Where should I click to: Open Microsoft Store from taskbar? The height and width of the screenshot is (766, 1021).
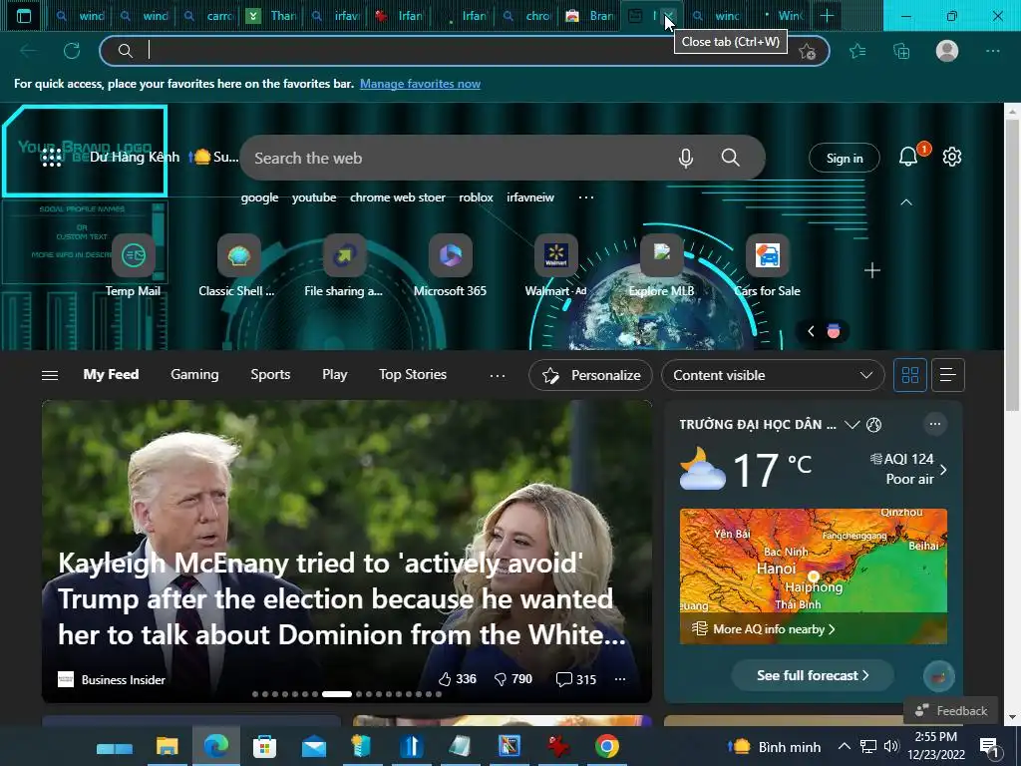coord(264,746)
